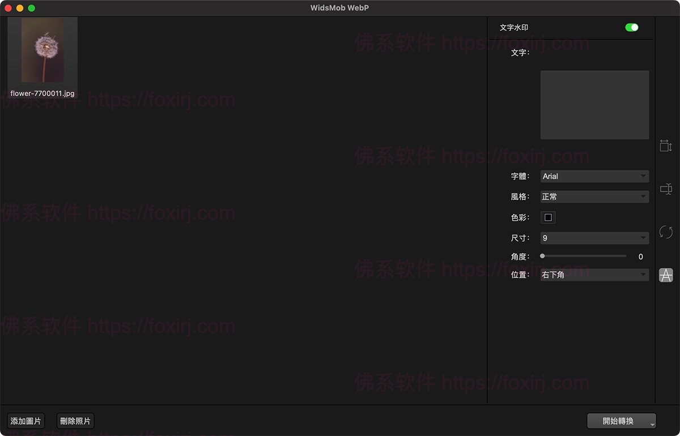Click the 角度 angle slider handle
680x436 pixels.
542,256
